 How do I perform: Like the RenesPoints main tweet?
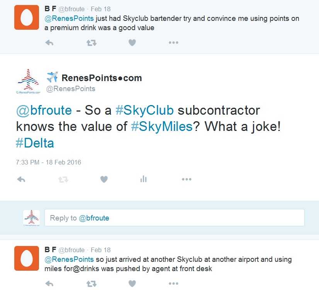pyautogui.click(x=104, y=179)
